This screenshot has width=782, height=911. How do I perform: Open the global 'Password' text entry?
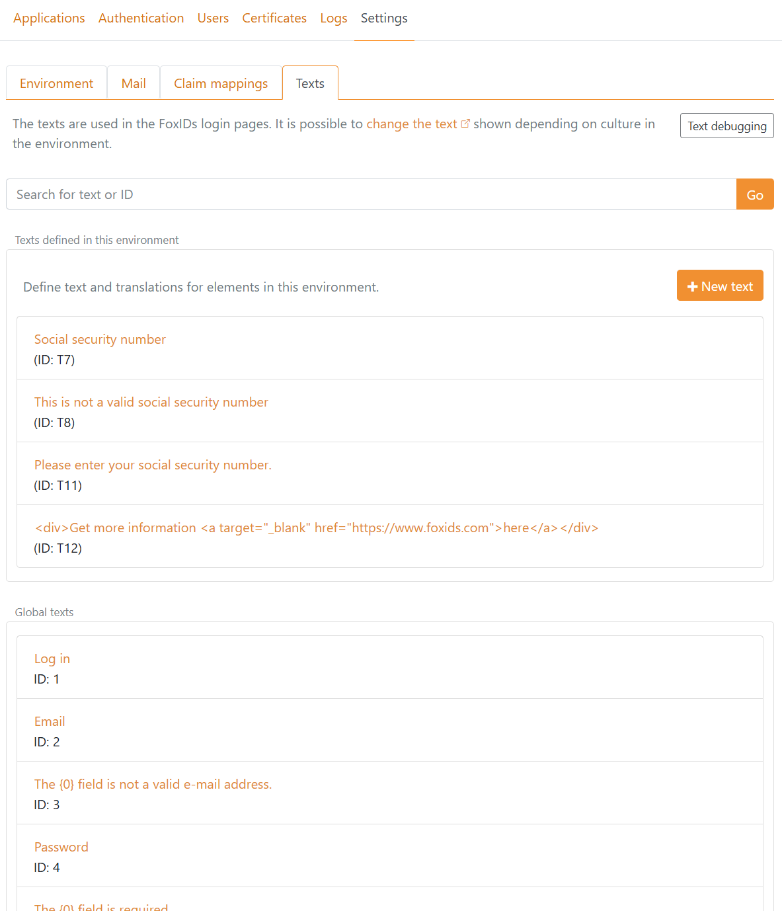(61, 847)
